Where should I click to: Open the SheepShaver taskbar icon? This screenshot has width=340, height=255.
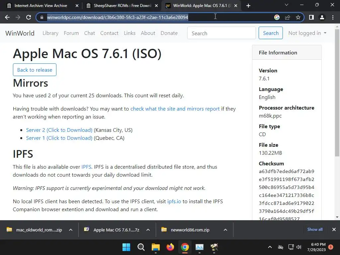214,247
